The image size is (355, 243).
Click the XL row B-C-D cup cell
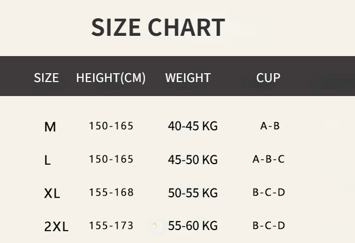coord(269,192)
